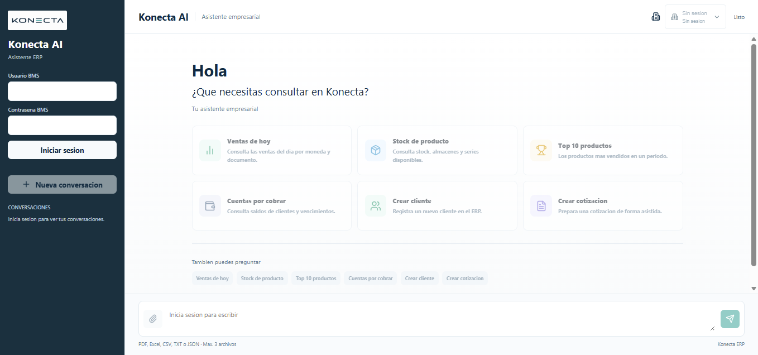Select the Cuentas por cobrar suggestion chip
Screen dimensions: 758x355
click(371, 278)
